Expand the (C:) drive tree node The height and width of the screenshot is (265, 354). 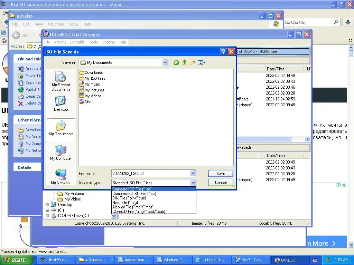47,210
